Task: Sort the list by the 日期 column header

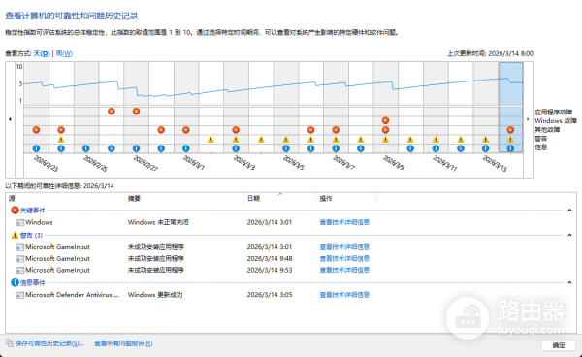Action: 280,199
